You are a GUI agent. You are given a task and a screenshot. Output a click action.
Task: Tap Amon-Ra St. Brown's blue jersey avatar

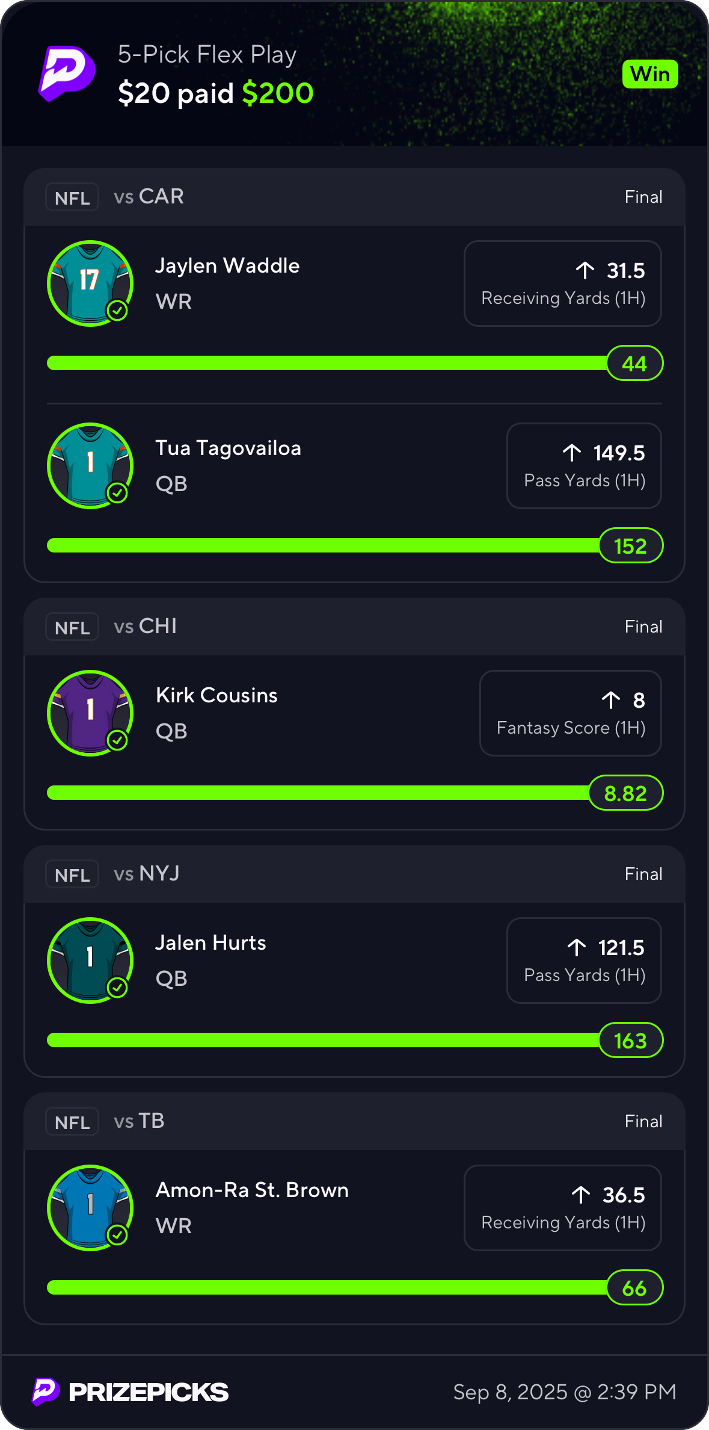click(x=90, y=1207)
